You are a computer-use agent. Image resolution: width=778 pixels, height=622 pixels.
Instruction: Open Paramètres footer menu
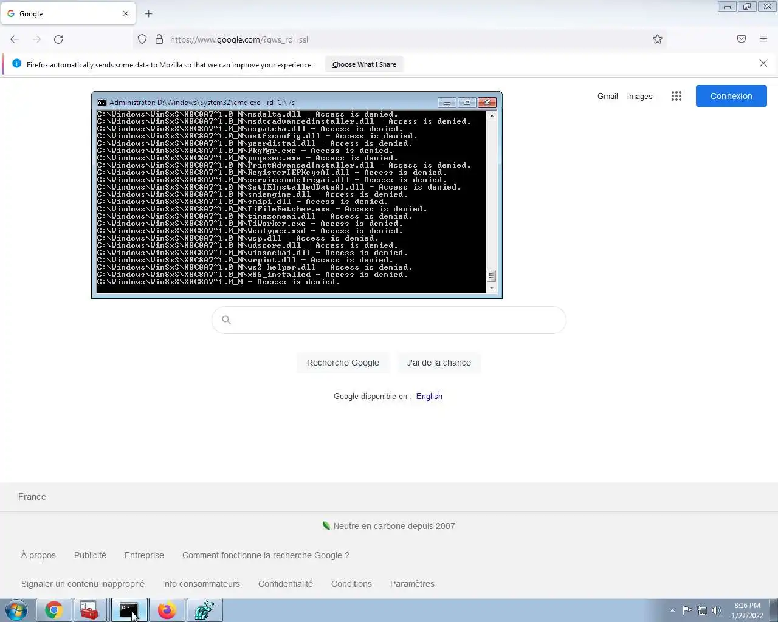(x=412, y=584)
